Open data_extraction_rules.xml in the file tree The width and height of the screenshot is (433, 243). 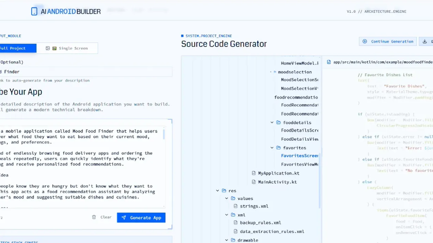click(x=272, y=231)
